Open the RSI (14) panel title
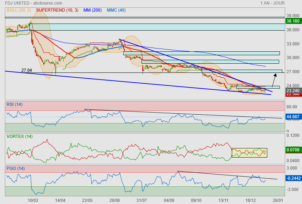This screenshot has height=204, width=302. pos(14,104)
